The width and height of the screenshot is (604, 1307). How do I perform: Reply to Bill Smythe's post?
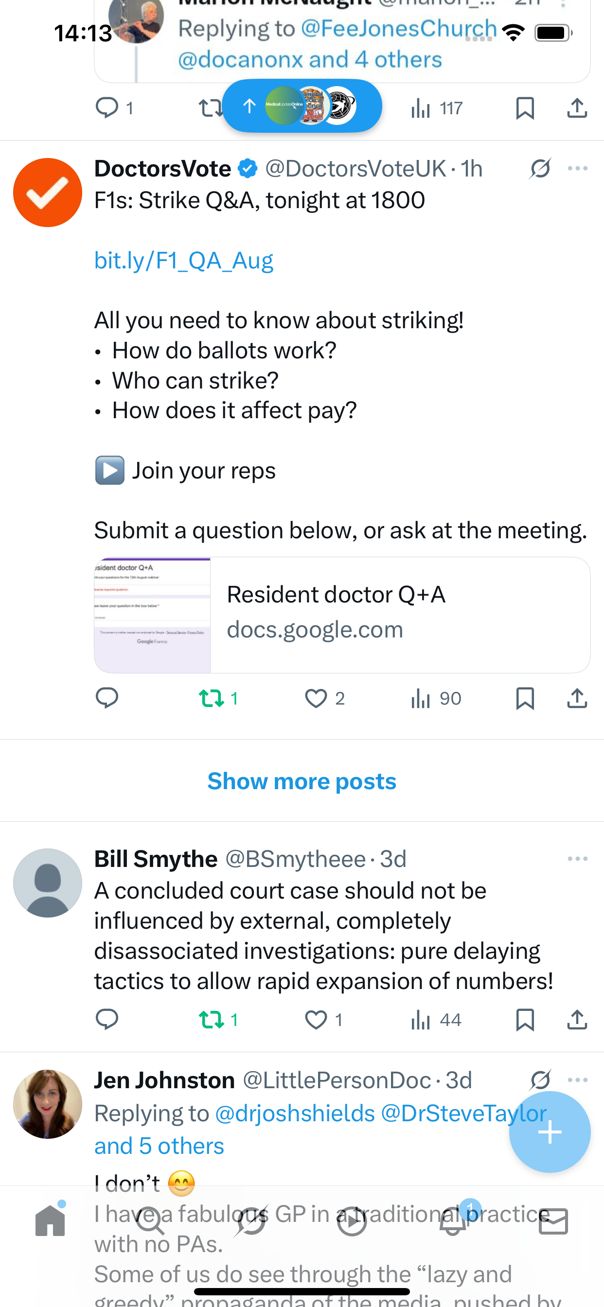point(107,1019)
